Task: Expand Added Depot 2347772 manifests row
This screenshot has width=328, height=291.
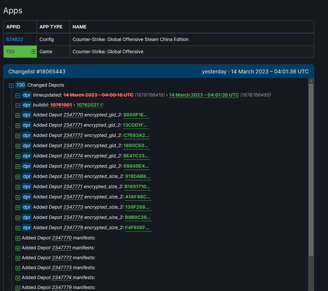Action: pos(18,258)
